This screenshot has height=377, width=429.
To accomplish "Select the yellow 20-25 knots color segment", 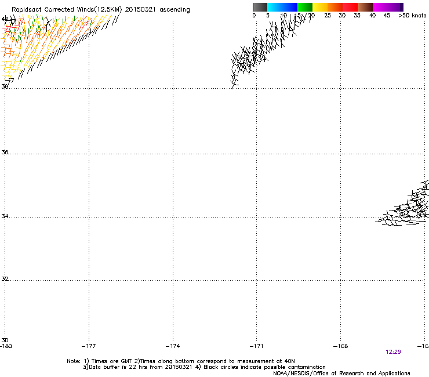I will tap(320, 7).
